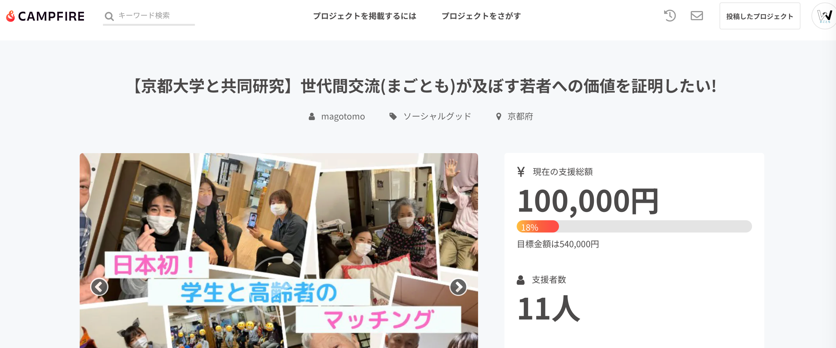Open プロジェクトを掲載するには menu item
The image size is (836, 348).
[364, 16]
